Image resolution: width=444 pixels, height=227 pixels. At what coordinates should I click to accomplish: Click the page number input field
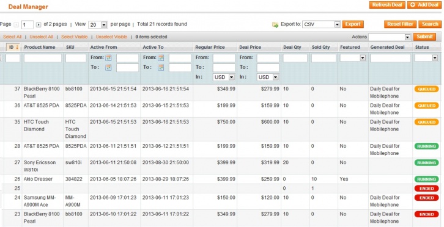27,24
